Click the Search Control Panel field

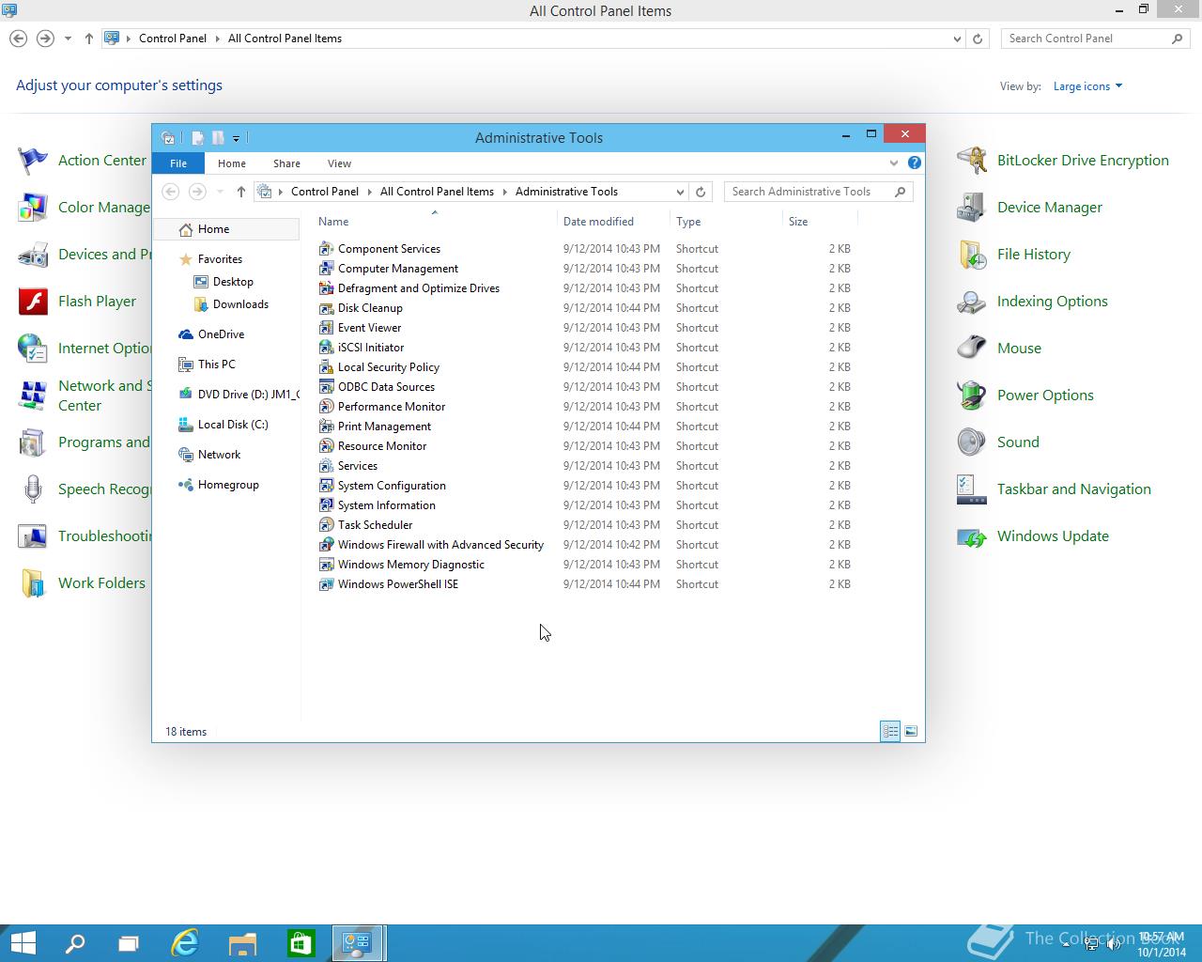(1096, 39)
